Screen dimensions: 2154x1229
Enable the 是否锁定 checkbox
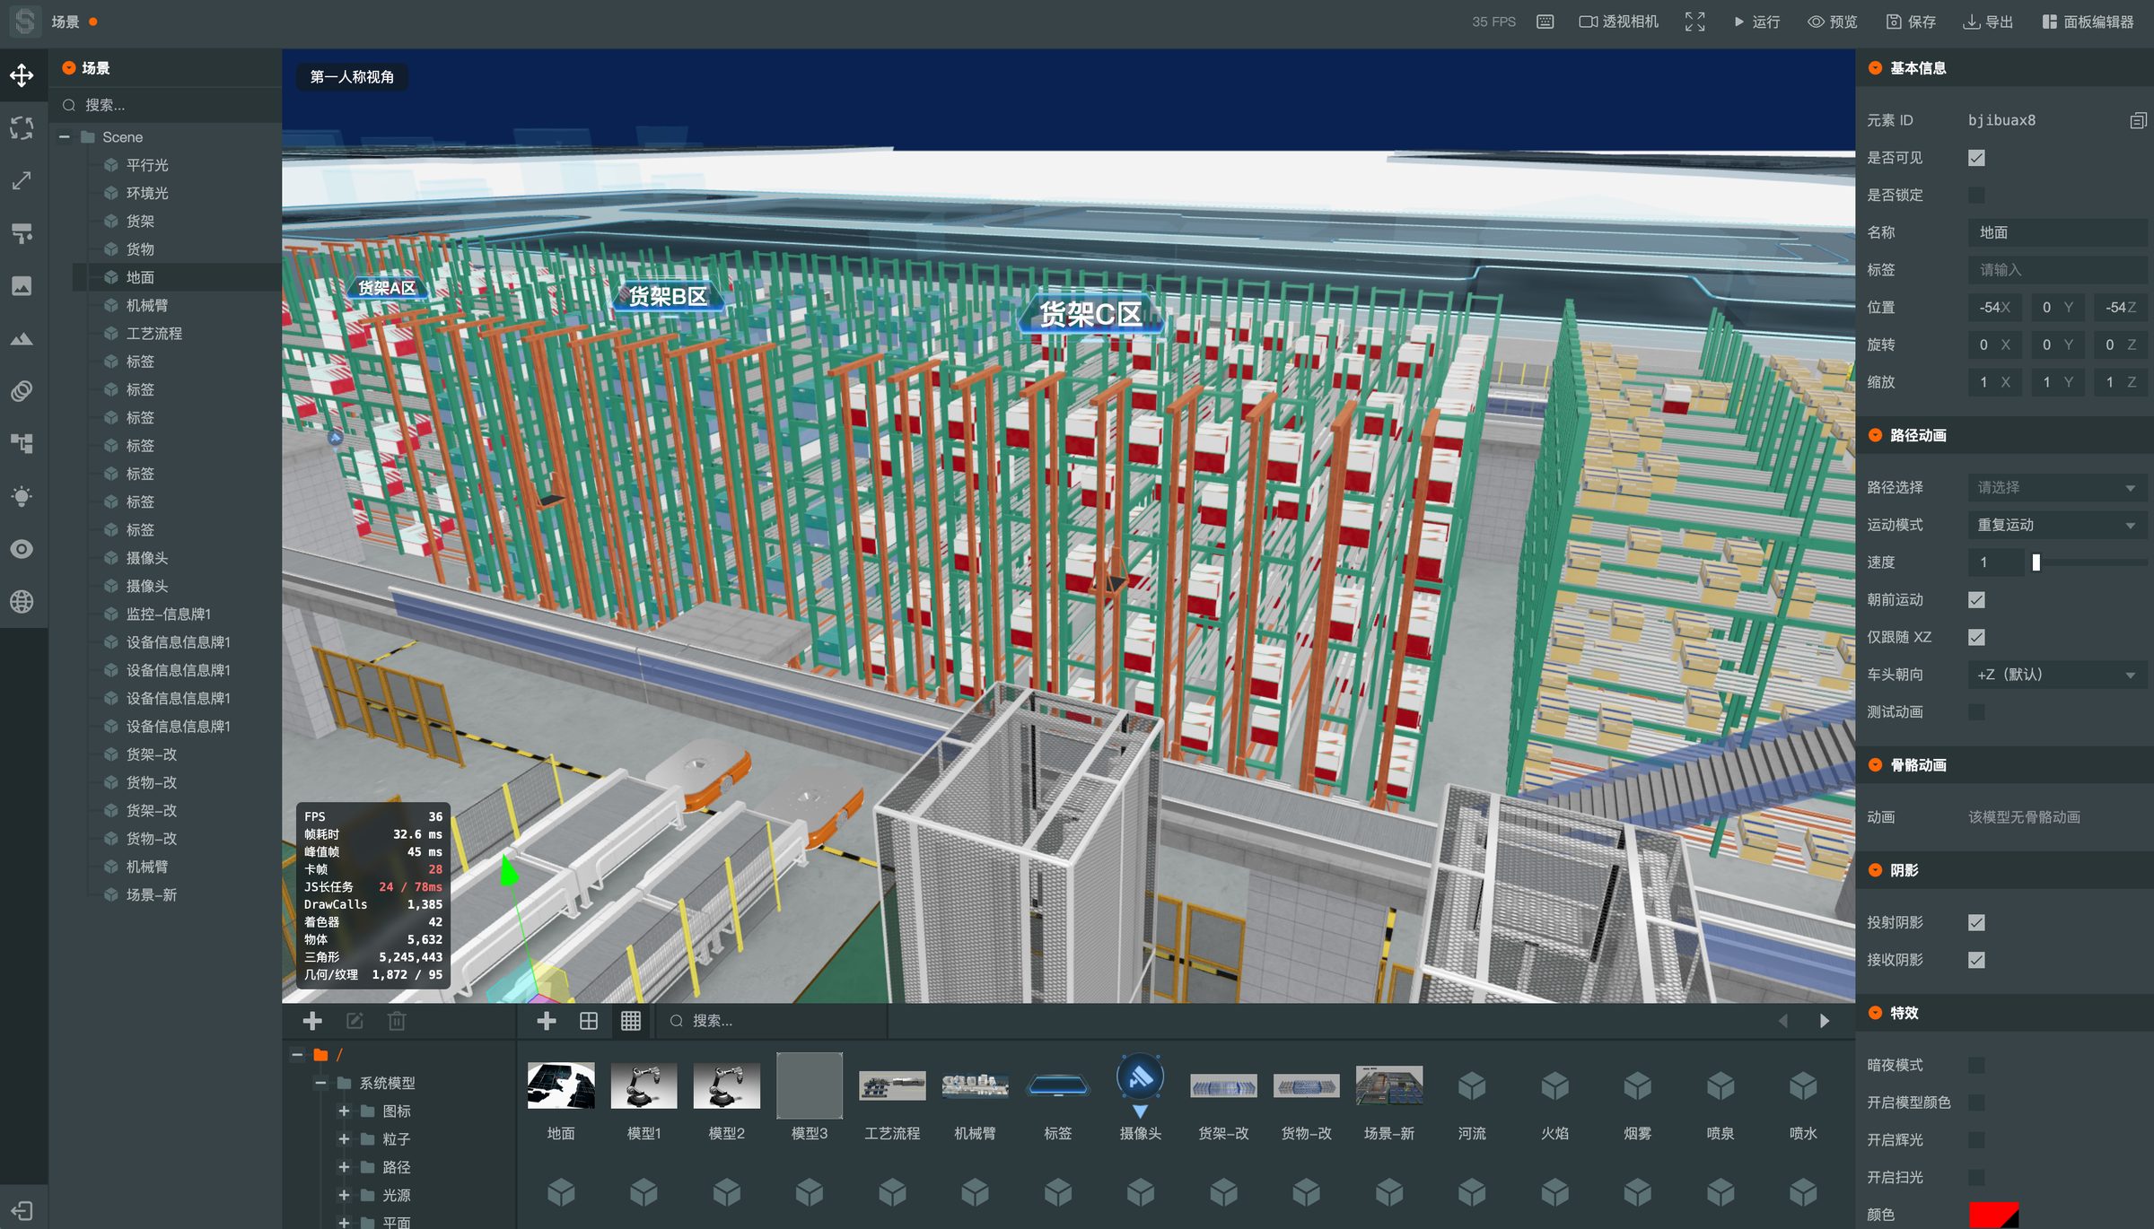point(1976,196)
